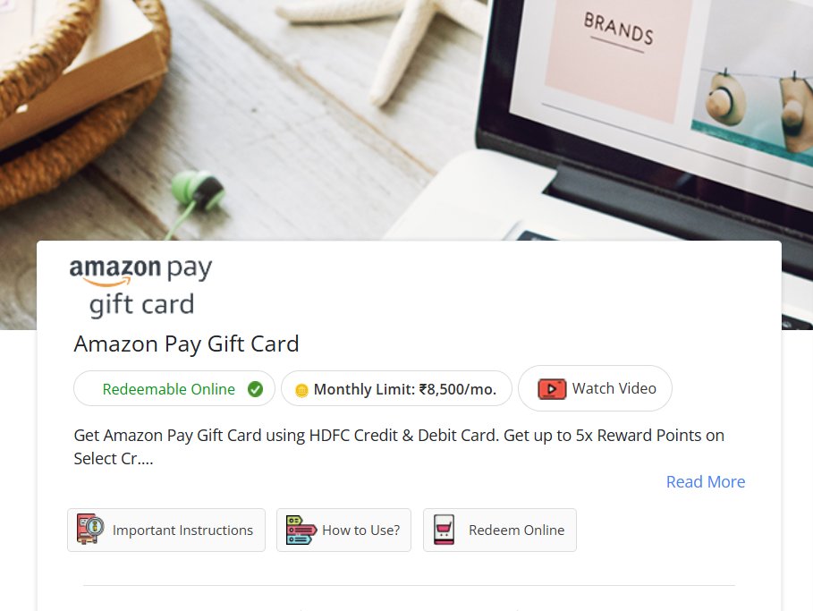Click the Redeemable Online badge text
Viewport: 813px width, 611px height.
point(168,389)
